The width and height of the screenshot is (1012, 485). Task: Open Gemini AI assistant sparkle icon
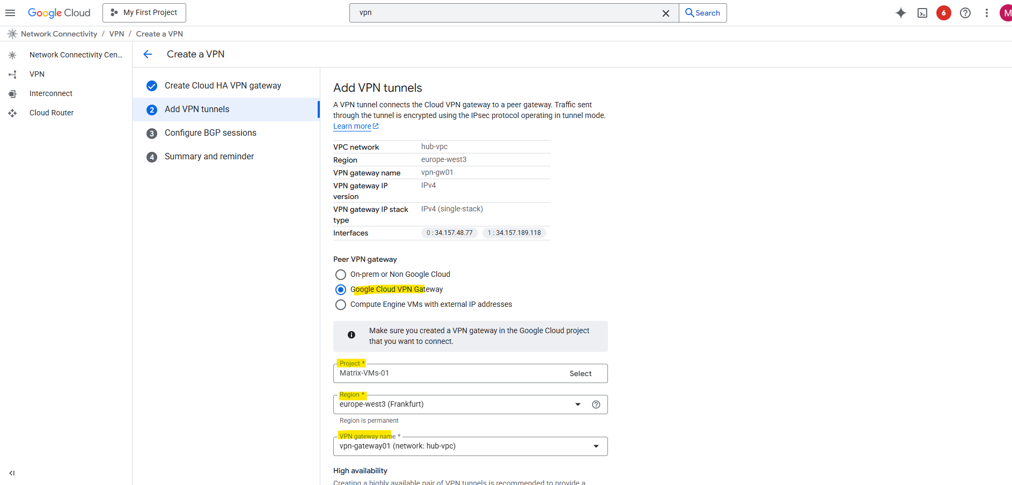900,13
